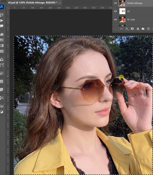Click the Link Layers chain icon
Viewport: 153px width, 175px height.
point(121,29)
